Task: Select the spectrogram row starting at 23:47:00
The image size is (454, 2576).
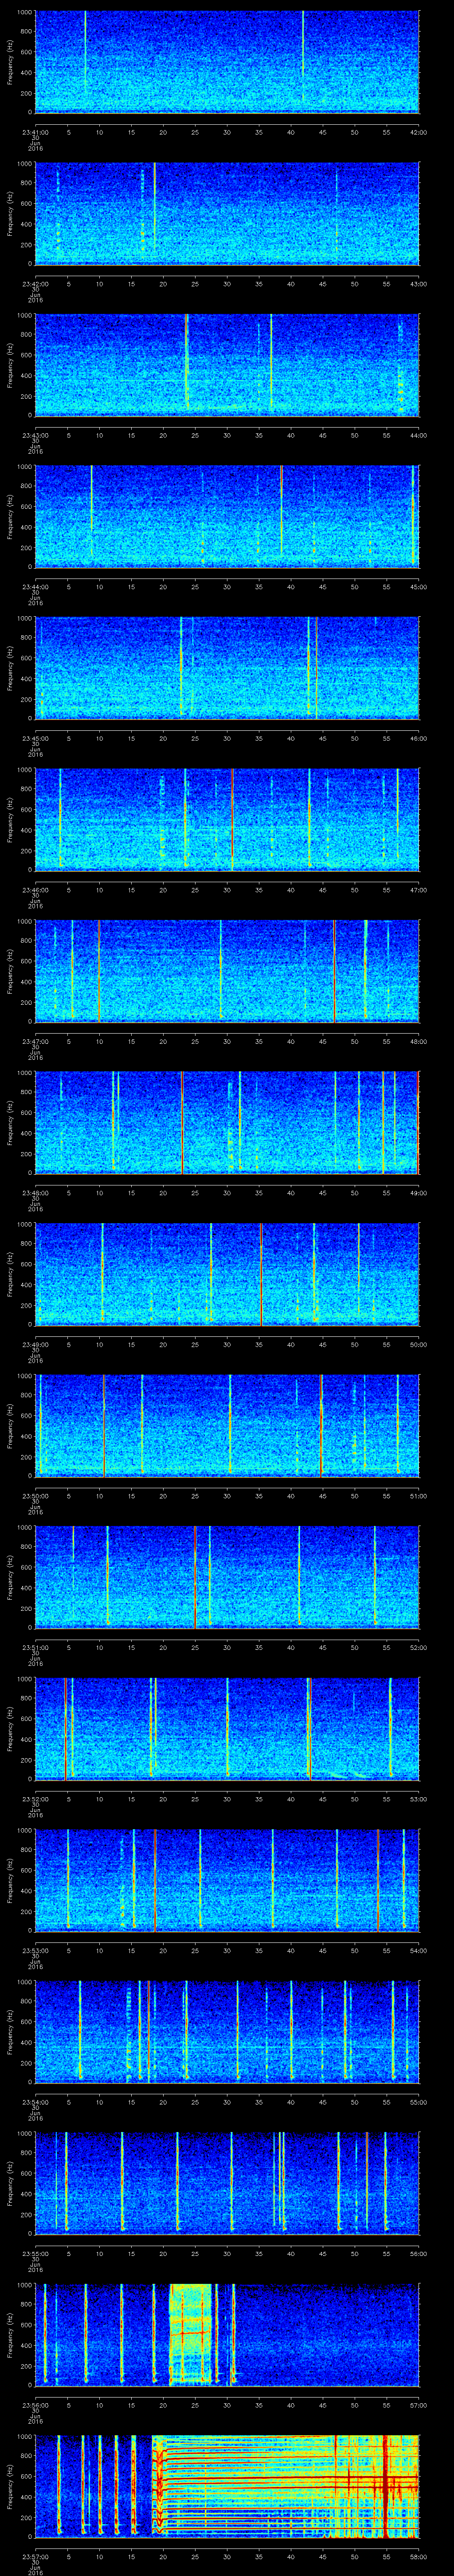Action: [227, 970]
